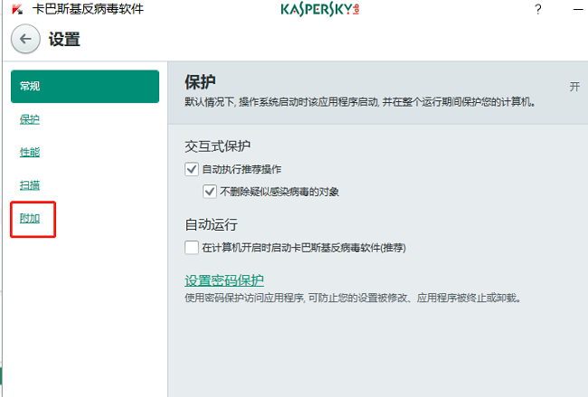Click the back arrow button
Screen dimensions: 588x397
(25, 39)
